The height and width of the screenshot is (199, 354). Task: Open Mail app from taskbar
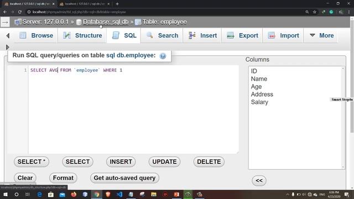tap(63, 195)
